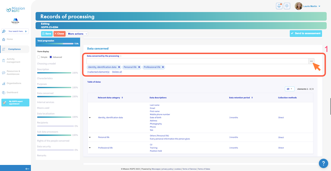The image size is (331, 171).
Task: Remove the Personal life tag
Action: (139, 67)
